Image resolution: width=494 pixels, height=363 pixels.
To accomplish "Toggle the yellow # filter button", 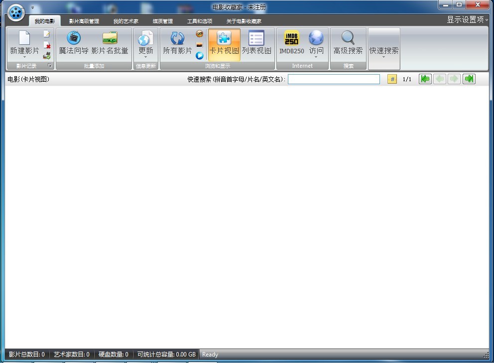I will (x=392, y=79).
